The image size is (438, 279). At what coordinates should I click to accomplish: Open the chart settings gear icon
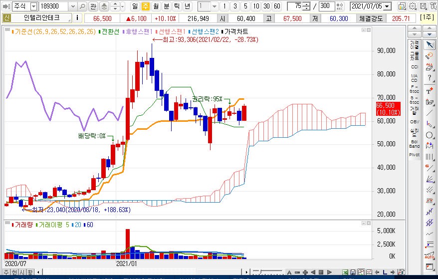(413, 6)
